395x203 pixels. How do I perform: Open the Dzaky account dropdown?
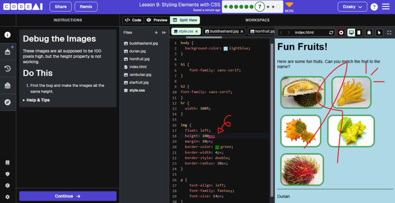[353, 7]
